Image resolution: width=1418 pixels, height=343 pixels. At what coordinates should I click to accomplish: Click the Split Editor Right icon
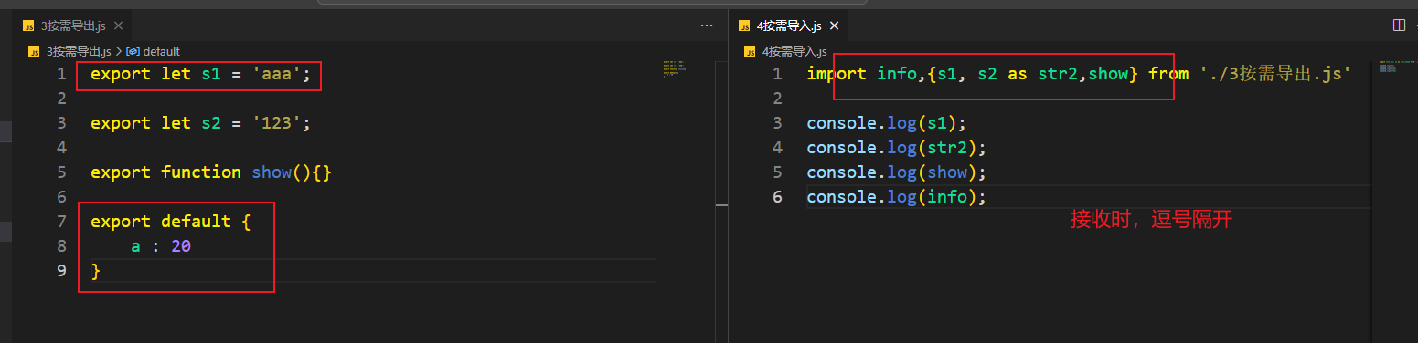pyautogui.click(x=1399, y=26)
